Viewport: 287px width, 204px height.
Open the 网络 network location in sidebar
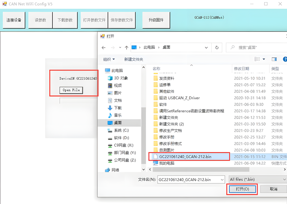pos(115,170)
